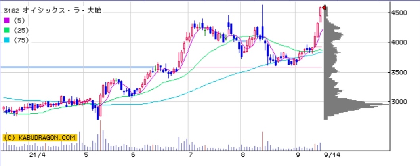The image size is (420, 166).
Task: Click the month 7 date axis label
Action: tap(191, 155)
